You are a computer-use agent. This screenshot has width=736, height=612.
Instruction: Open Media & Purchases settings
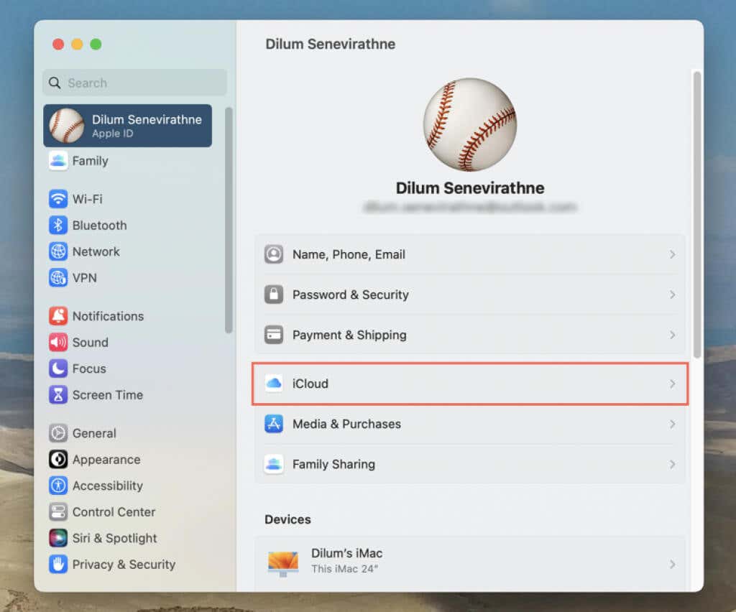(470, 424)
